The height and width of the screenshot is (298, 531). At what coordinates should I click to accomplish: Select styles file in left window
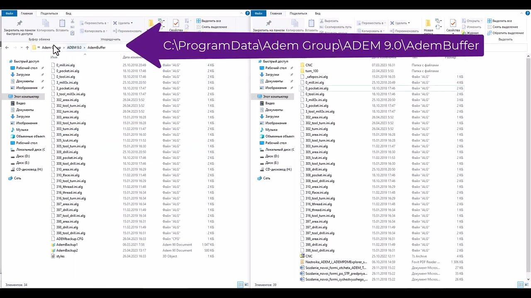tap(60, 256)
